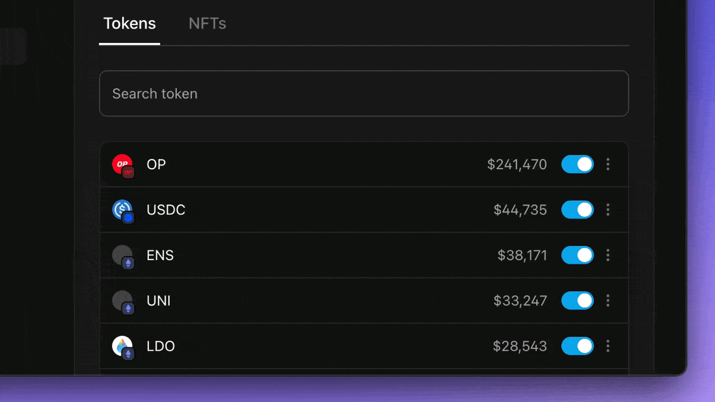
Task: Focus the Search token field
Action: (363, 94)
